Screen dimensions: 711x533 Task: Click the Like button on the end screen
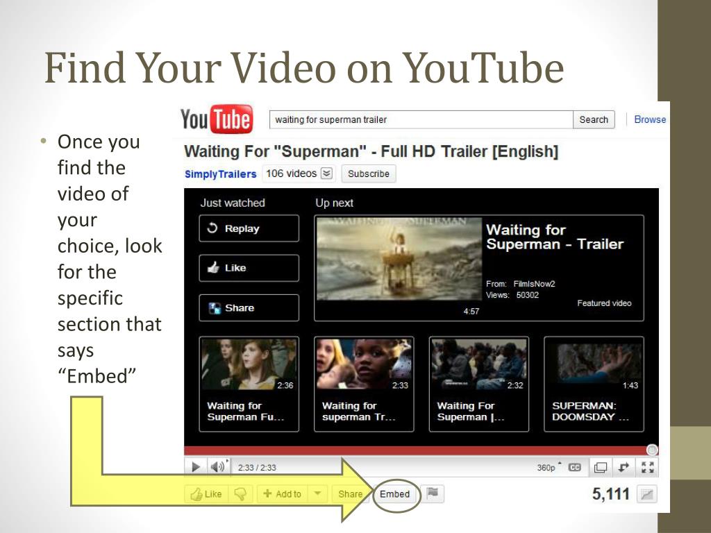tap(249, 268)
